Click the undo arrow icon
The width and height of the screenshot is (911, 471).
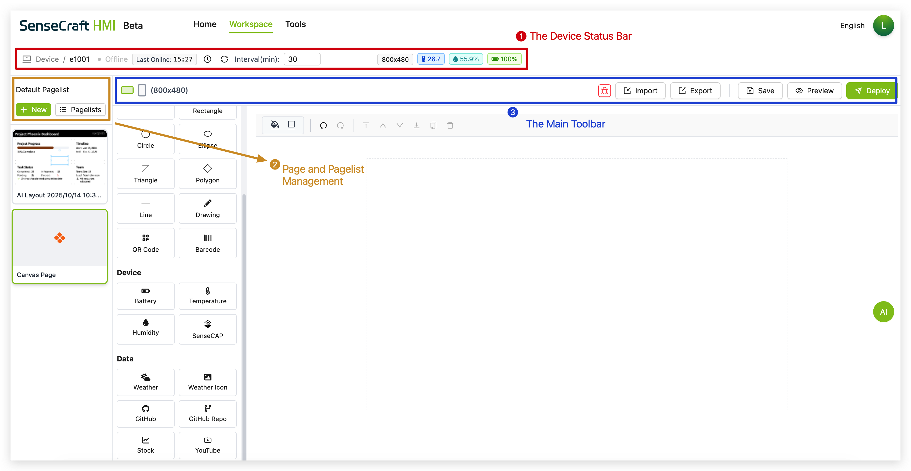click(323, 125)
